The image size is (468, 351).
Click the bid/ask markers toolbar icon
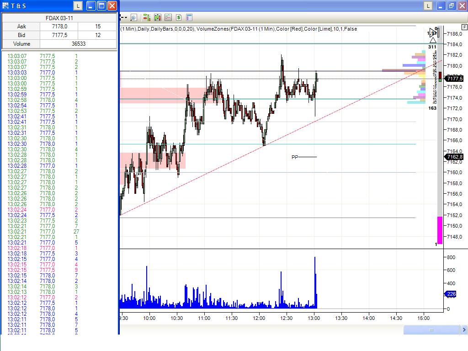[146, 17]
